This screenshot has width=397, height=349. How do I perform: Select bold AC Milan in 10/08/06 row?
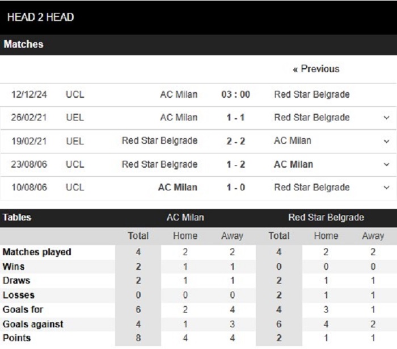tap(178, 188)
